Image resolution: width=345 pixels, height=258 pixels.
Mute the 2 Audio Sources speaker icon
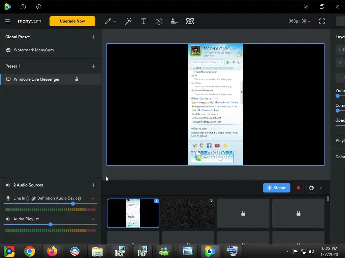pos(8,185)
